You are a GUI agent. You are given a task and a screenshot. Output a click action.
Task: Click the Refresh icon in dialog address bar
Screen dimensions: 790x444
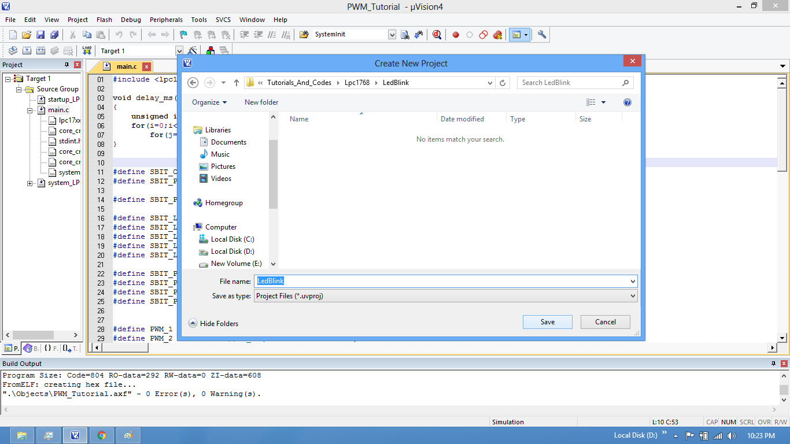pos(503,83)
